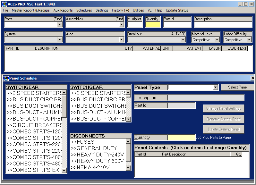Click up arrow of Disconnects list
Viewport: 256px width, 185px height.
tap(128, 141)
